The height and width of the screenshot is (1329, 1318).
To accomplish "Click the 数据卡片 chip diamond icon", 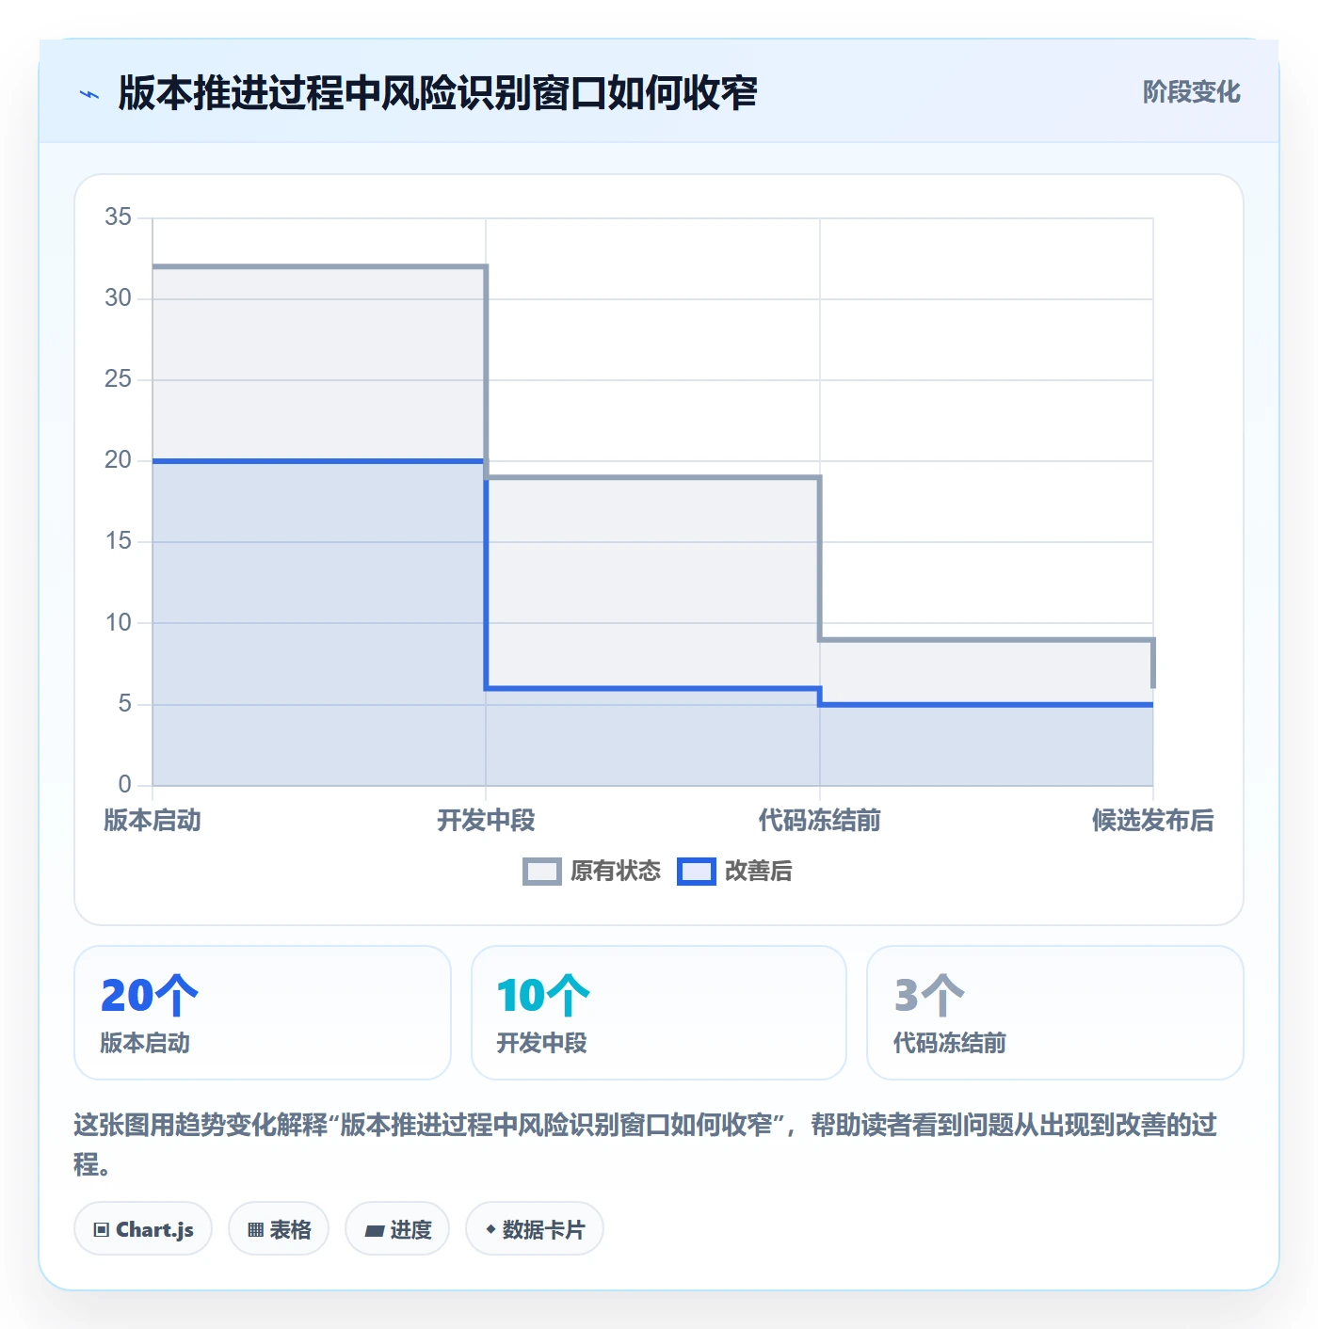I will click(x=490, y=1229).
